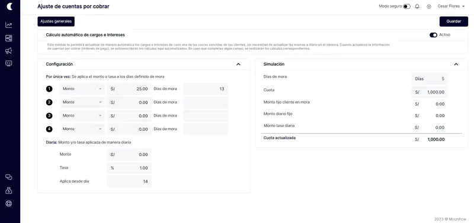Image resolution: width=474 pixels, height=223 pixels.
Task: Open the Monto dropdown in row 1
Action: 82,89
